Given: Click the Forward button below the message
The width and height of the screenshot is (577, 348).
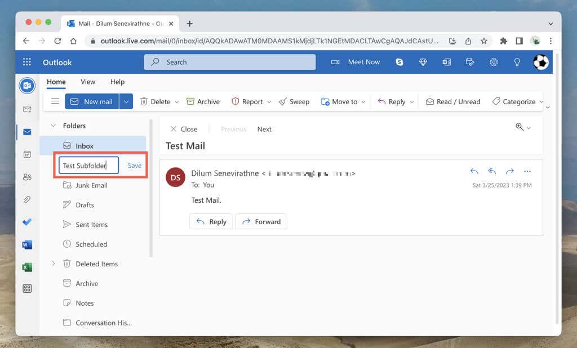Looking at the screenshot, I should [261, 221].
